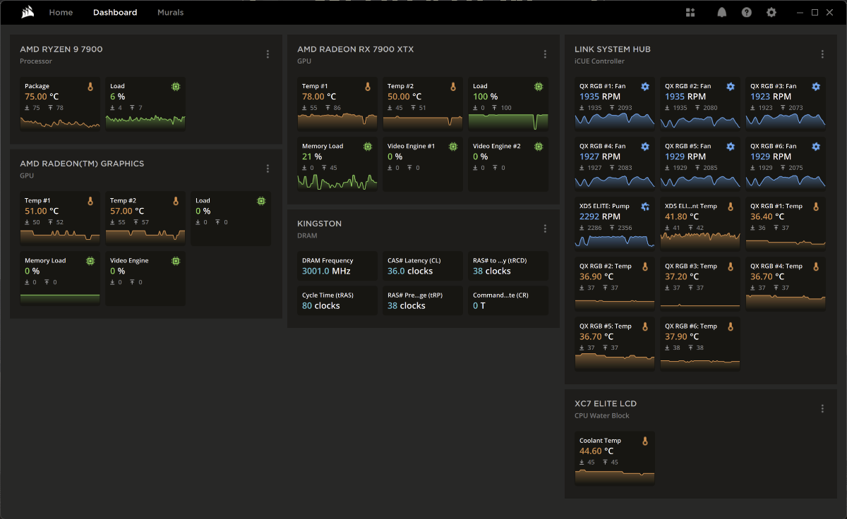847x519 pixels.
Task: Click the help question mark icon
Action: [x=747, y=13]
